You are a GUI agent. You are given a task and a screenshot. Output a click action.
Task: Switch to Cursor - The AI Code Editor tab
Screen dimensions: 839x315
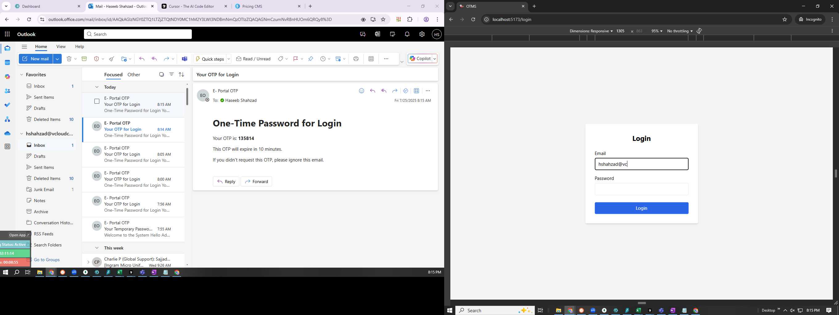[195, 6]
